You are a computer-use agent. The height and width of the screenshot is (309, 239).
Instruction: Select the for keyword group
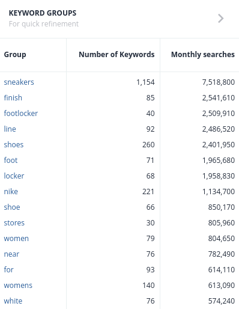9,270
